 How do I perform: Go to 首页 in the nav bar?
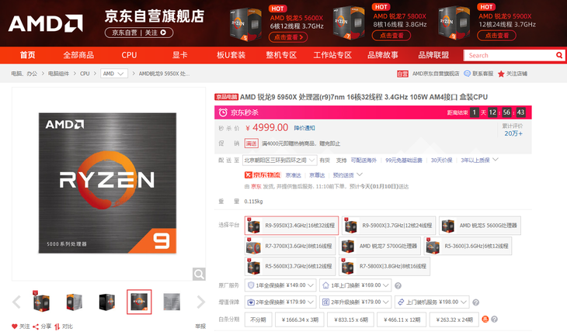[x=27, y=55]
